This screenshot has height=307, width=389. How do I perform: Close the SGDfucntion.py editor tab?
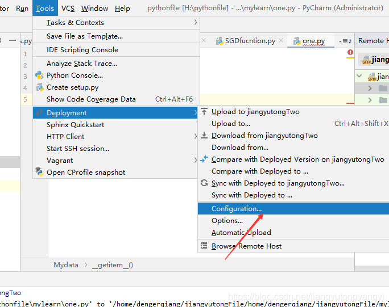[282, 41]
